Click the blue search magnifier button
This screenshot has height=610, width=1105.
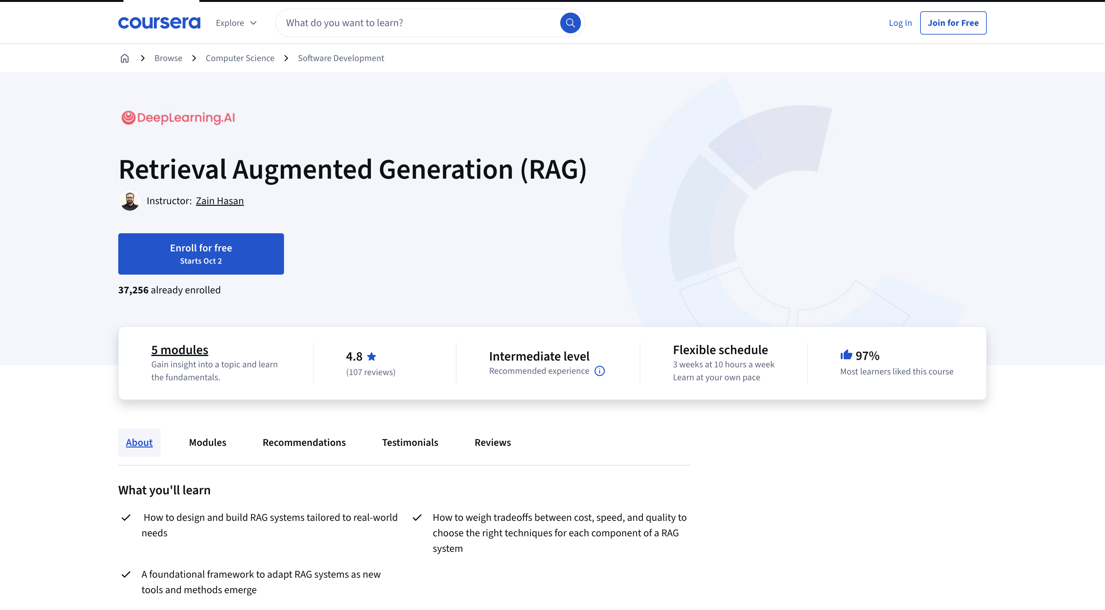[570, 23]
